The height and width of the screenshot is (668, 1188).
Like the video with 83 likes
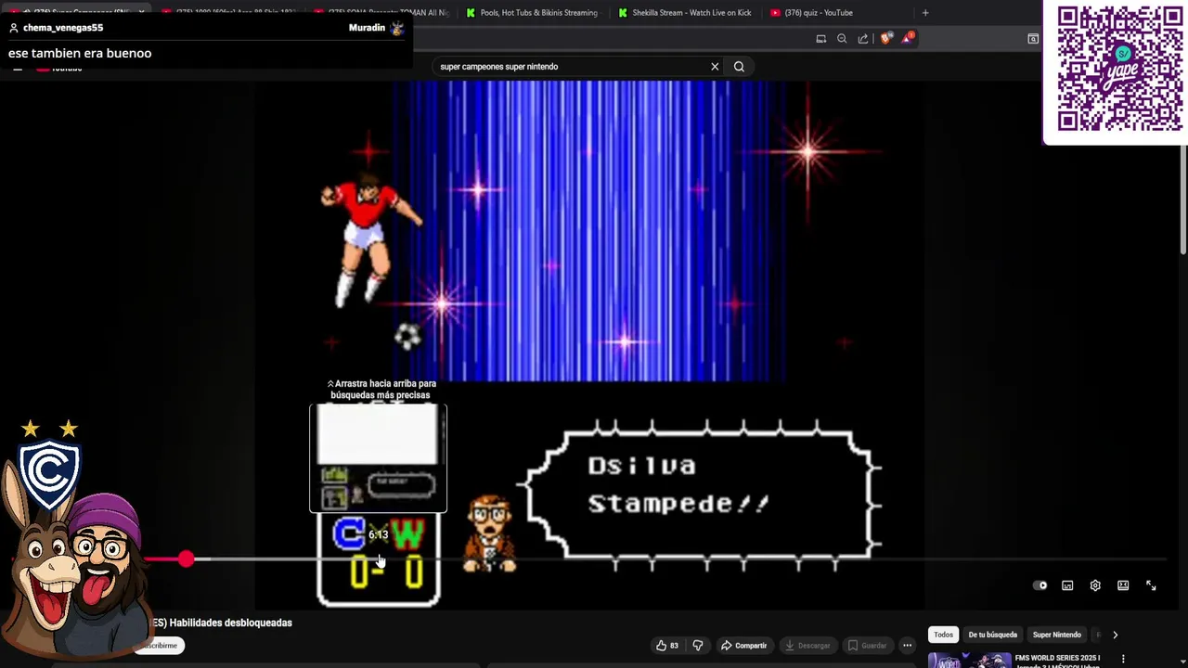667,646
